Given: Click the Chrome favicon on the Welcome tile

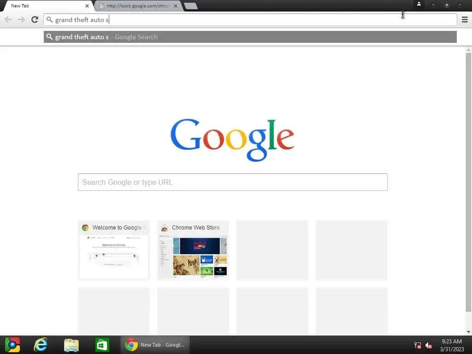Looking at the screenshot, I should click(x=85, y=228).
